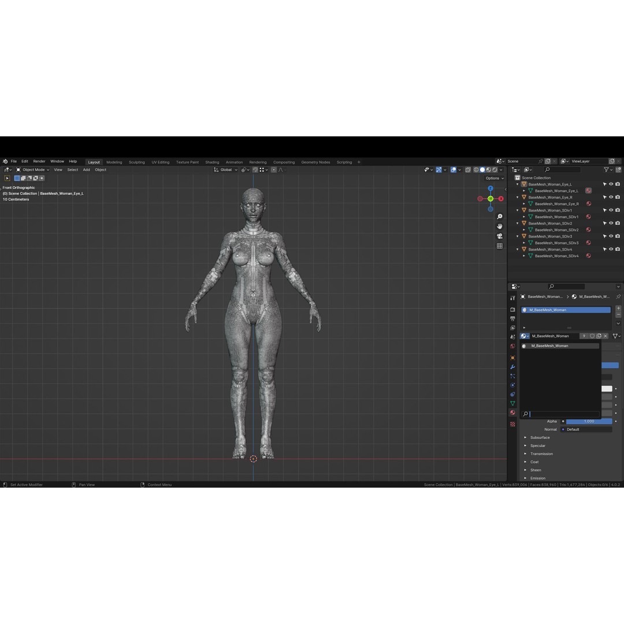Click the blue Z axis gizmo
Image resolution: width=624 pixels, height=624 pixels.
[x=491, y=188]
